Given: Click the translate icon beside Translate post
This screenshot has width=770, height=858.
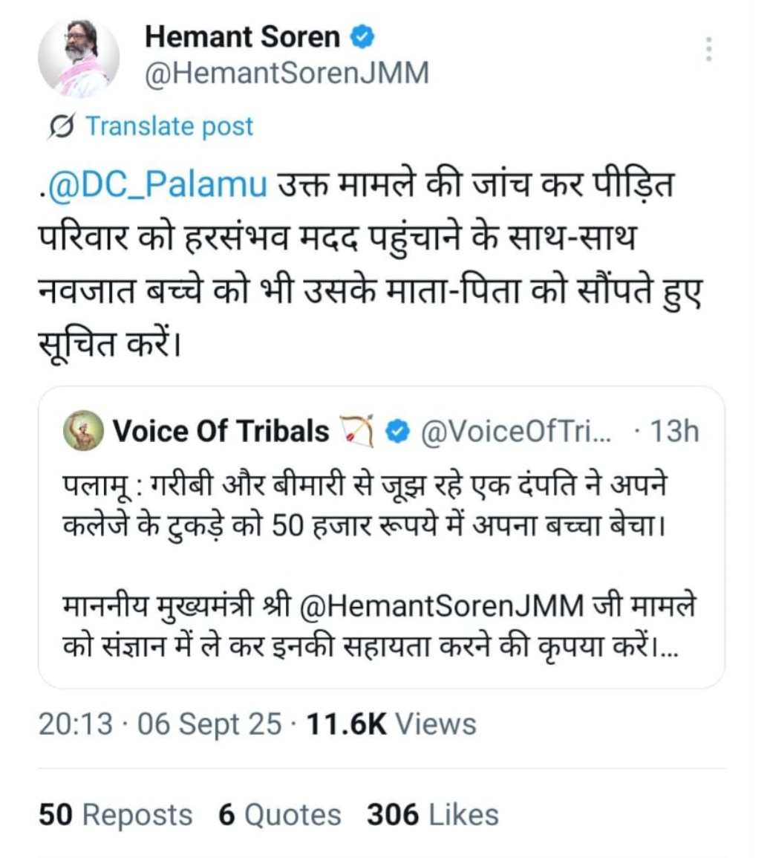Looking at the screenshot, I should 60,127.
